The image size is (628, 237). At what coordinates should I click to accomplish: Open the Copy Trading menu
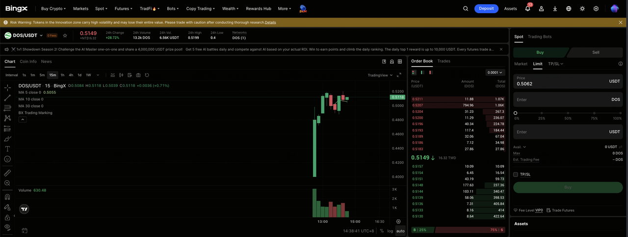point(200,8)
